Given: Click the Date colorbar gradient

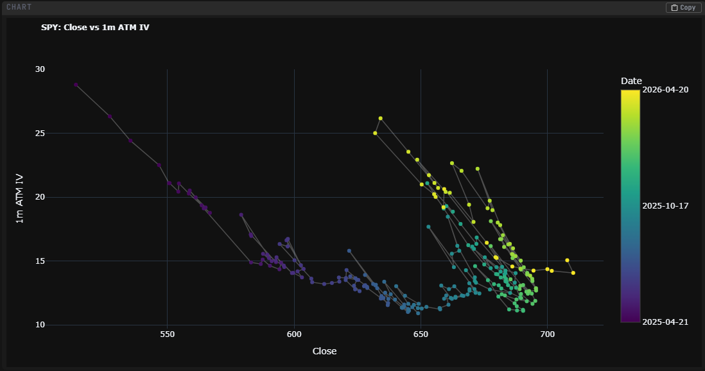Looking at the screenshot, I should click(630, 206).
